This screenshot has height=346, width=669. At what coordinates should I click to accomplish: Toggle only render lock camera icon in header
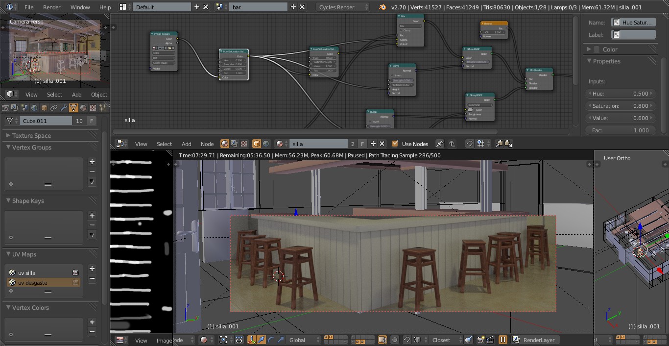[382, 340]
